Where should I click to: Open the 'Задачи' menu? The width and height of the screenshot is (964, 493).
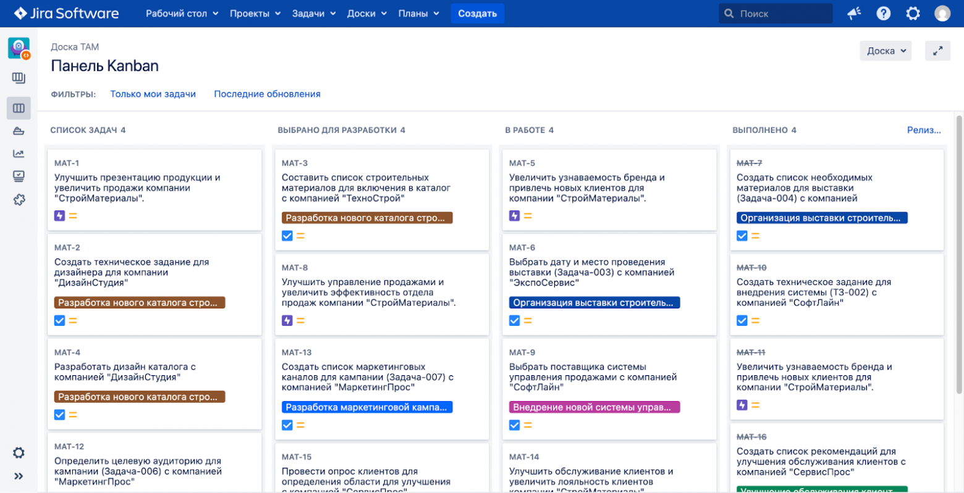pos(313,12)
